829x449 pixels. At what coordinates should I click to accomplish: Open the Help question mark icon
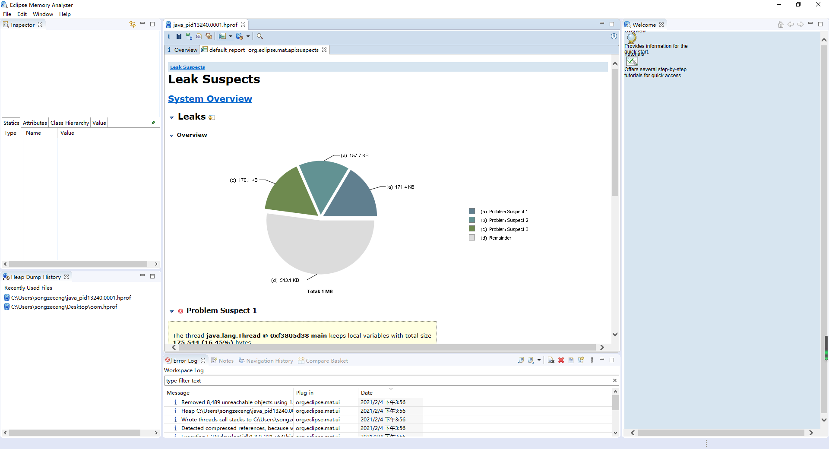(x=614, y=36)
